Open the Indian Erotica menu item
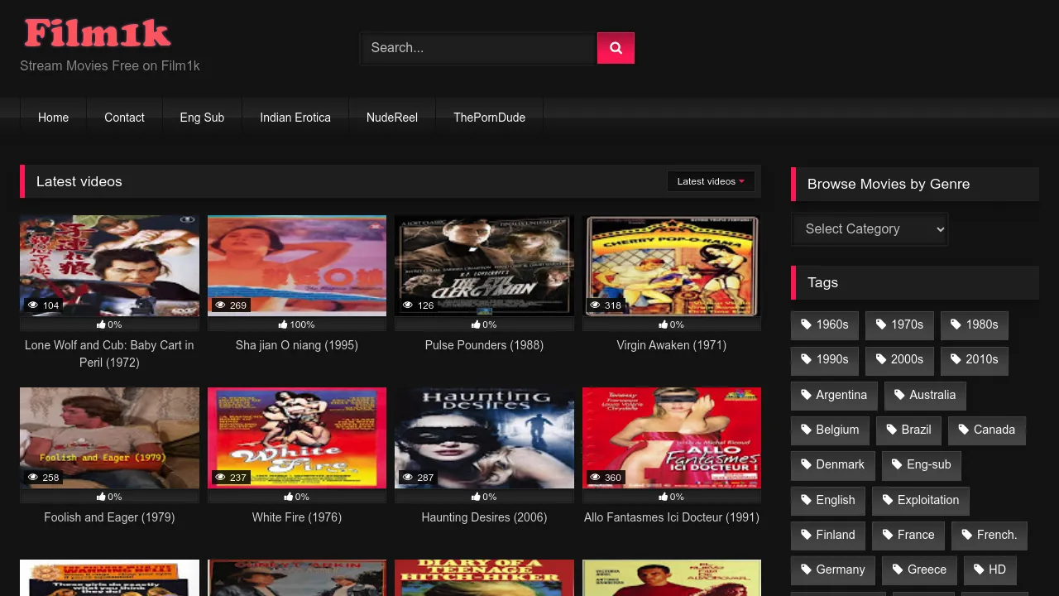Image resolution: width=1059 pixels, height=596 pixels. point(295,118)
